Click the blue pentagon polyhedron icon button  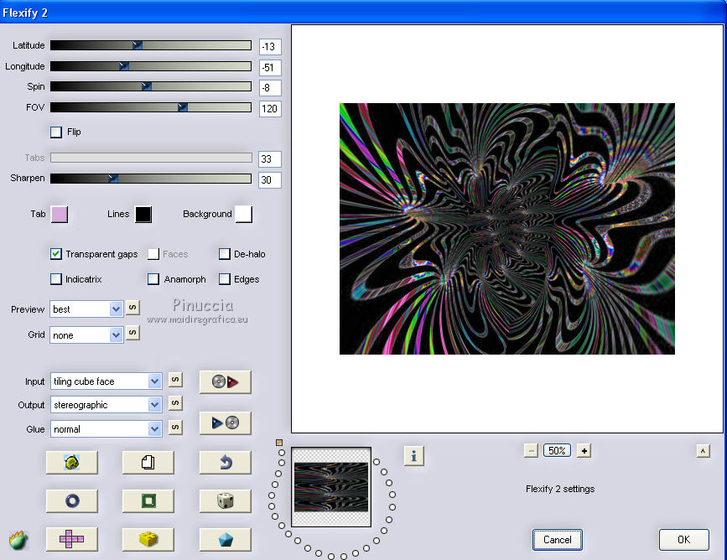pos(226,539)
